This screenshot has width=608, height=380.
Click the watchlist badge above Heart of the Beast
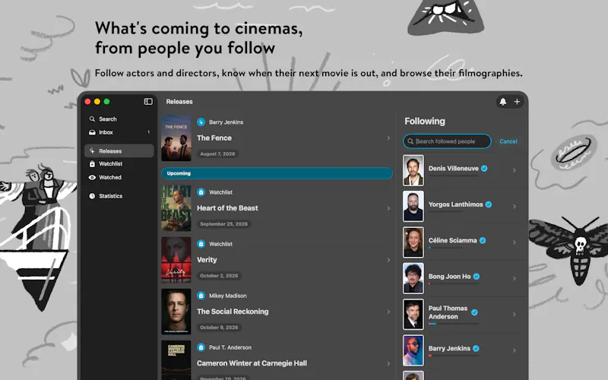[201, 192]
